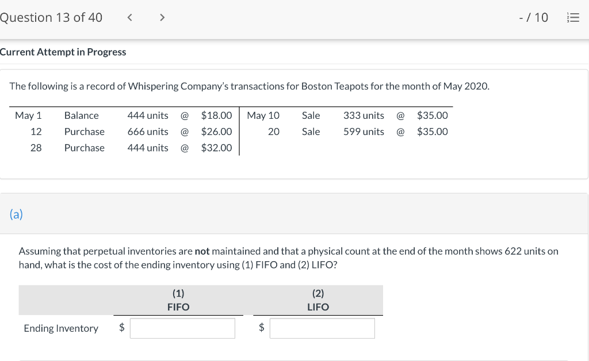Click the 'Question 13 of 40' title
589x361 pixels.
[51, 18]
